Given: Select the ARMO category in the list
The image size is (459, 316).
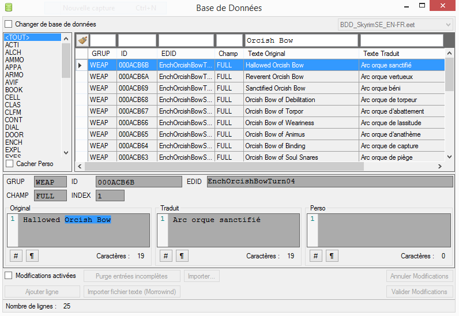Looking at the screenshot, I should point(14,75).
